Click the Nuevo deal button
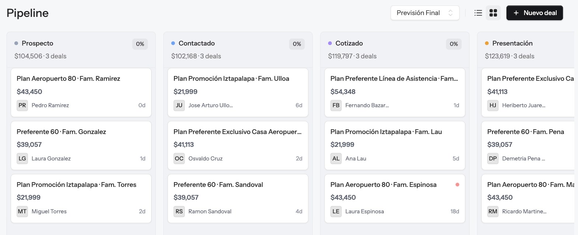The width and height of the screenshot is (578, 235). tap(535, 13)
